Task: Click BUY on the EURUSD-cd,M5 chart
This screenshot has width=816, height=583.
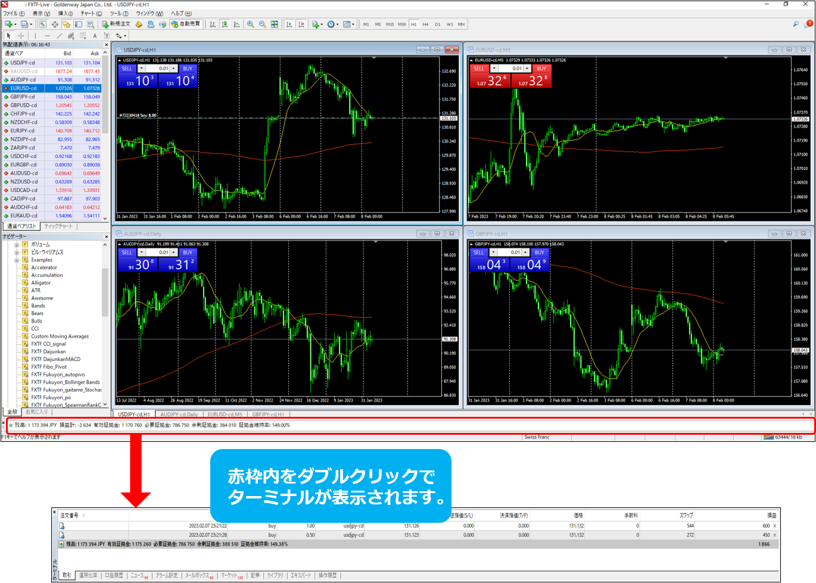Action: (541, 68)
